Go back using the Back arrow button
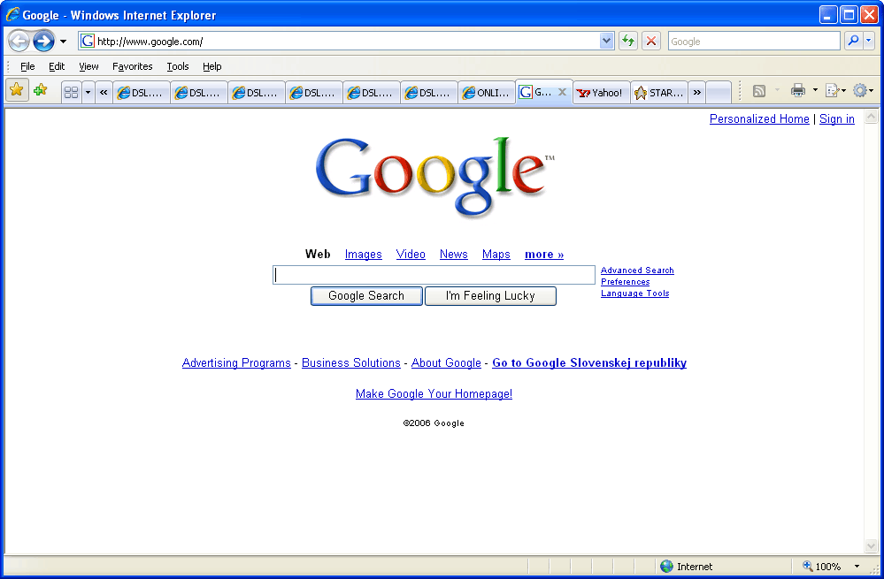 pos(19,42)
